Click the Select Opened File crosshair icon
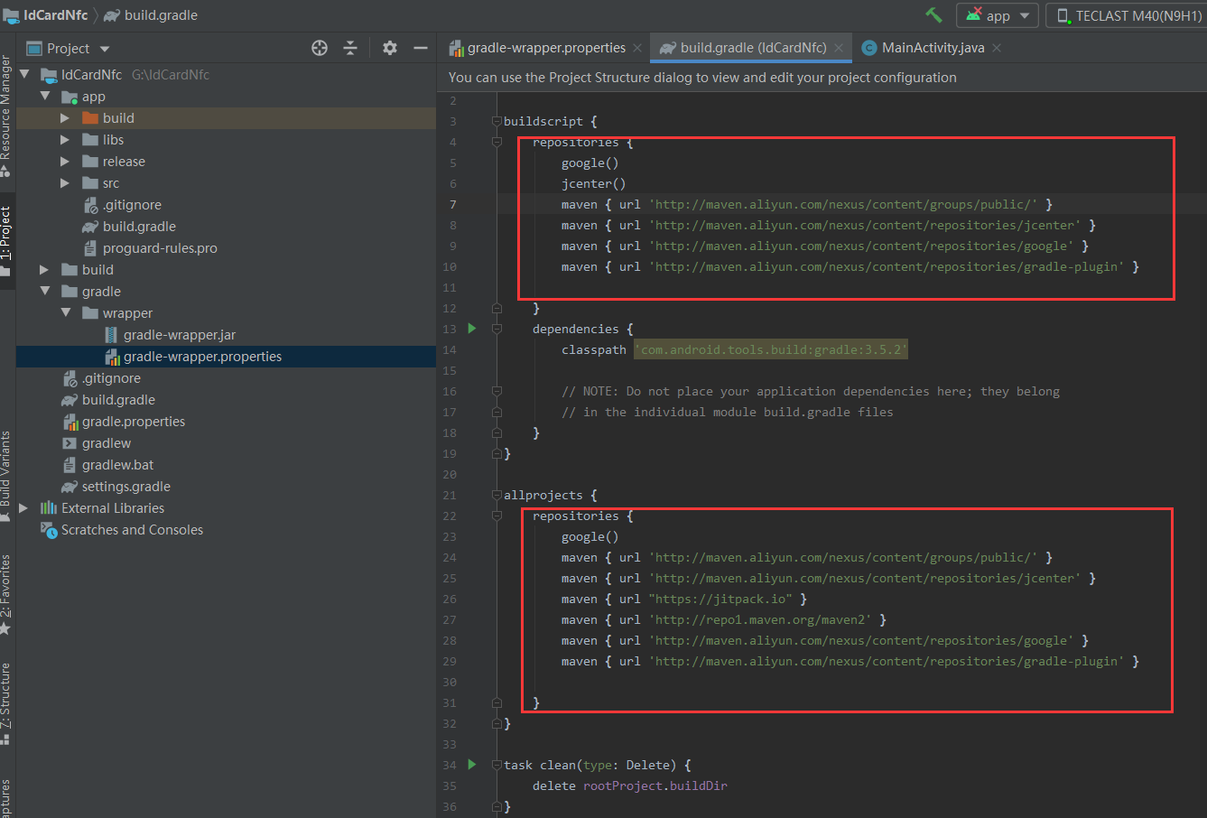 coord(319,48)
